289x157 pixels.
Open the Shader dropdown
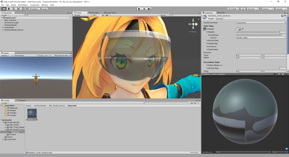251,19
